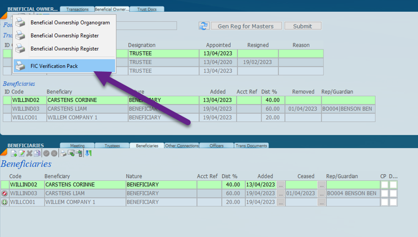The width and height of the screenshot is (418, 237).
Task: Click the printer icon in Beneficiaries toolbar
Action: tap(63, 154)
